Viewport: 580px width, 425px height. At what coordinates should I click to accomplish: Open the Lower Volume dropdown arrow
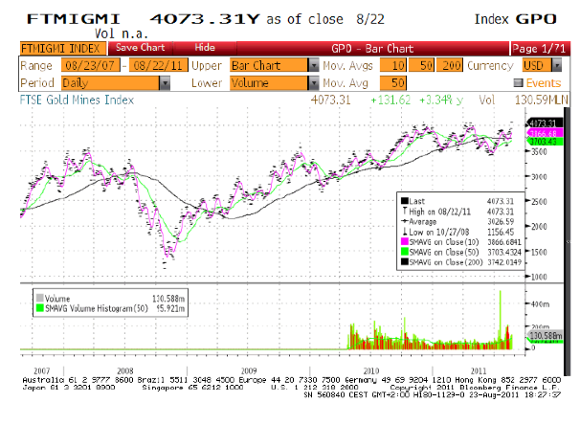[x=313, y=83]
